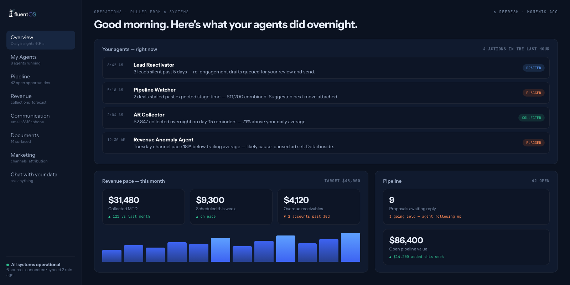Viewport: 570px width, 285px height.
Task: Click 'Revenue pace — this month' heading
Action: pyautogui.click(x=134, y=181)
